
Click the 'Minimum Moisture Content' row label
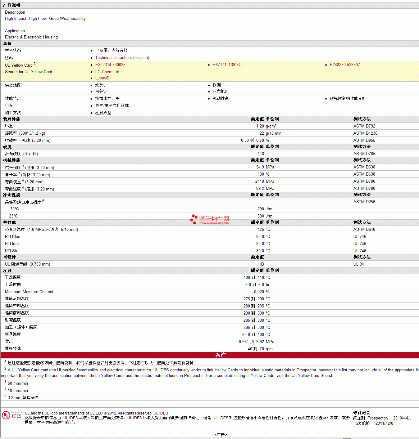[29, 292]
